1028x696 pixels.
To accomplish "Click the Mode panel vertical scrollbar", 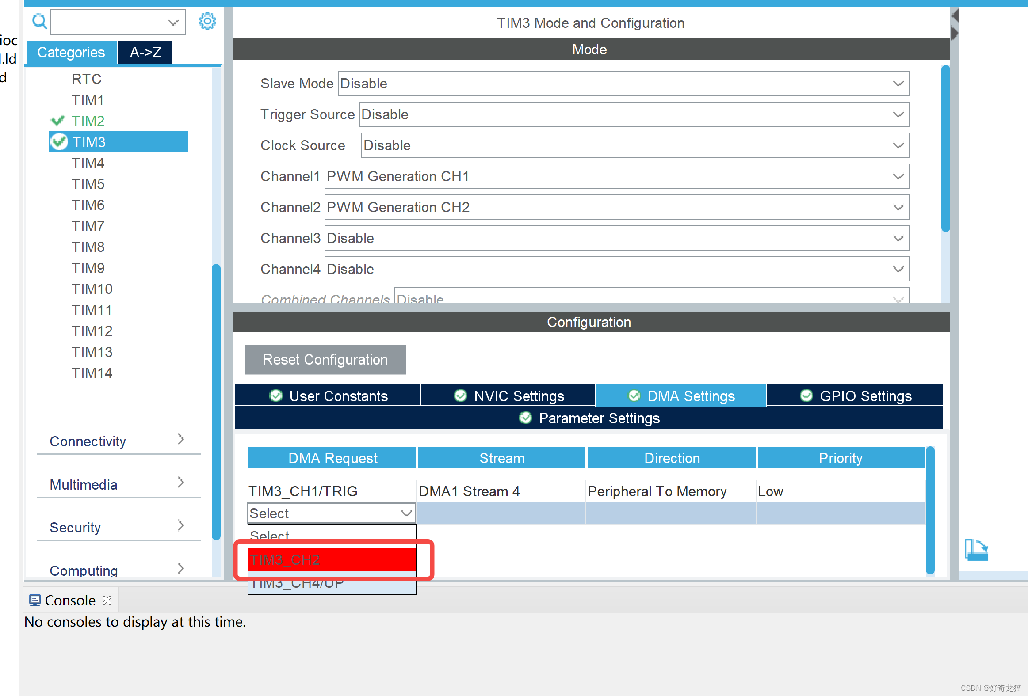I will [x=945, y=148].
